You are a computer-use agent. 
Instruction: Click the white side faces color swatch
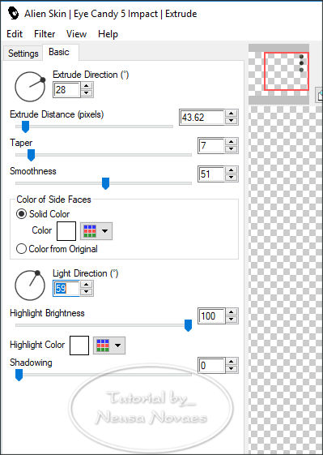(x=66, y=231)
